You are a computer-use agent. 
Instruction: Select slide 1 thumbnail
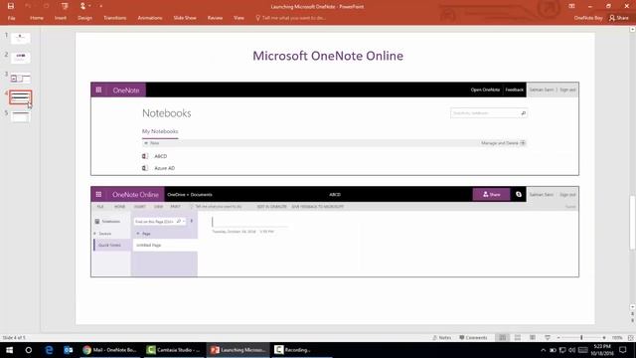(x=20, y=38)
